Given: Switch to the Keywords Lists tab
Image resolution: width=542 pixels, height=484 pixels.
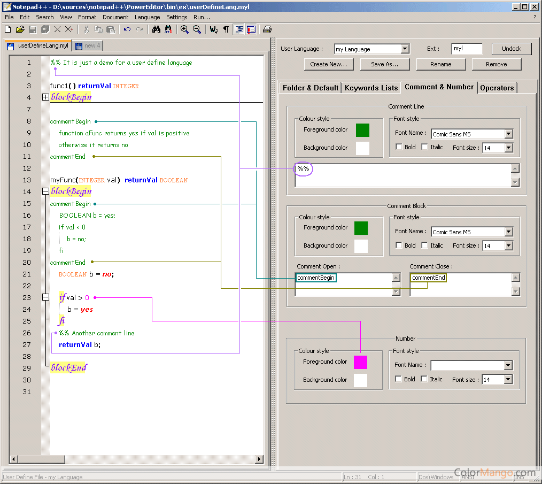Looking at the screenshot, I should pyautogui.click(x=371, y=88).
